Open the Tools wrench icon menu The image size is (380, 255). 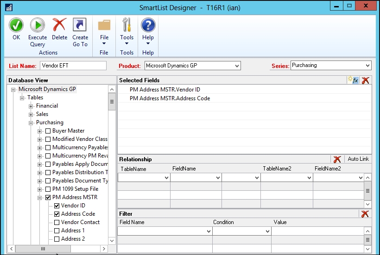click(x=127, y=25)
